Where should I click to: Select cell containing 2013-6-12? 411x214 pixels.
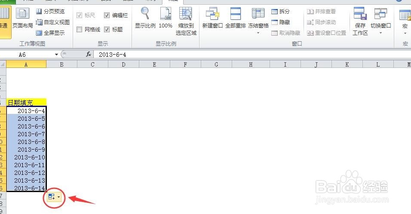coord(26,173)
